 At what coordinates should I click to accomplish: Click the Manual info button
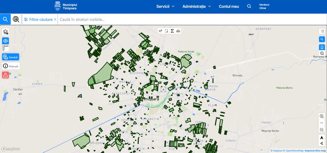click(11, 66)
